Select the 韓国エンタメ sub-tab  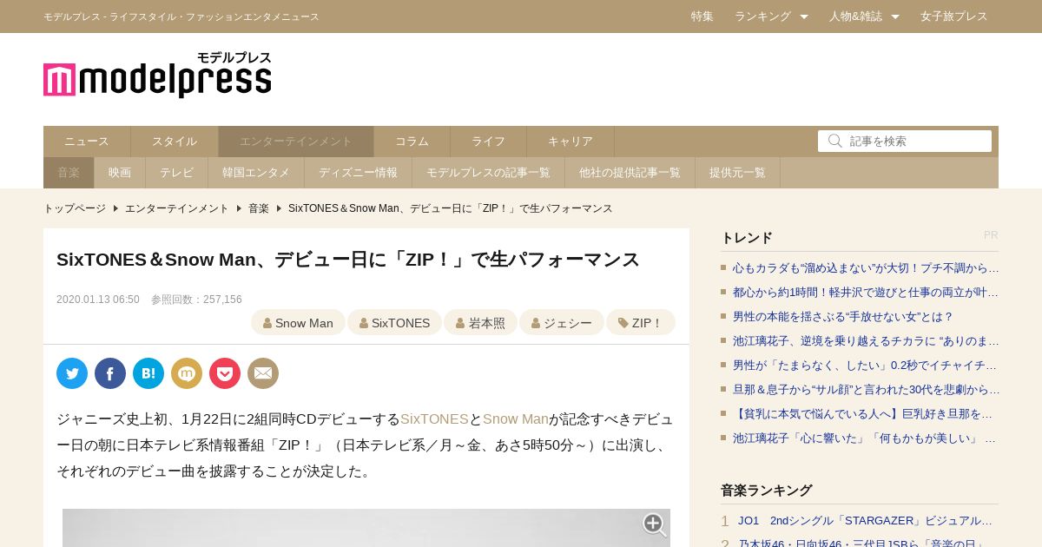pyautogui.click(x=256, y=173)
